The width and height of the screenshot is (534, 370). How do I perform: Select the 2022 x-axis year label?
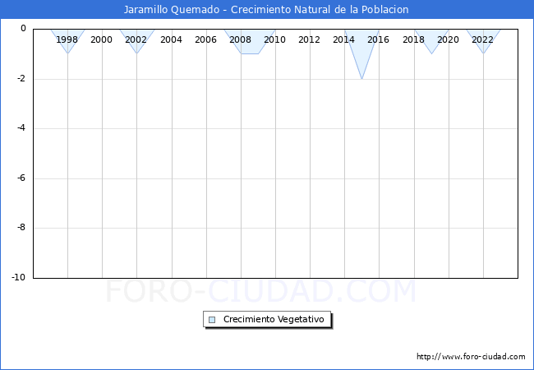tap(482, 39)
